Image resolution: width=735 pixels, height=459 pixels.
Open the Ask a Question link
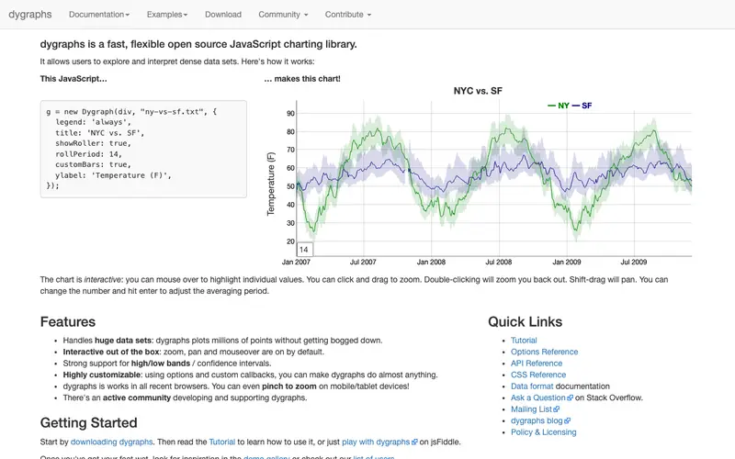(538, 397)
